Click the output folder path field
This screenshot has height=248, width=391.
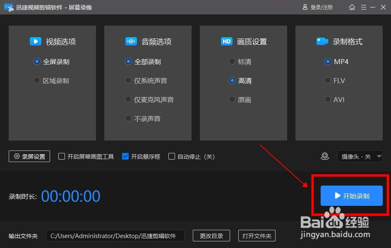(115, 236)
